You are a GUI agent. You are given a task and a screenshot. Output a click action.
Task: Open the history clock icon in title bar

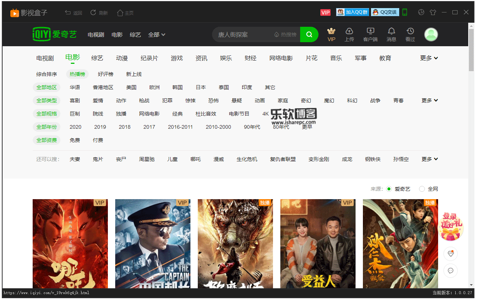point(421,12)
